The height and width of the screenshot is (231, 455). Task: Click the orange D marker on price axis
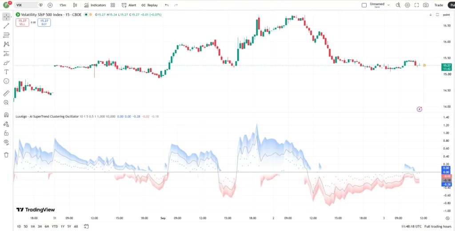pos(424,66)
